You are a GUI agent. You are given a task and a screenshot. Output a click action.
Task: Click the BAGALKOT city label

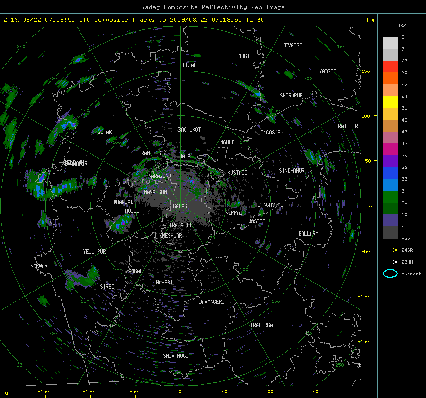coord(189,130)
